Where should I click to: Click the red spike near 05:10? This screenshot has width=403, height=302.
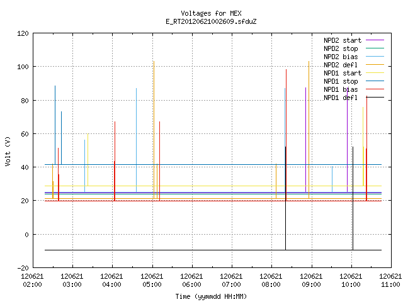pyautogui.click(x=159, y=161)
